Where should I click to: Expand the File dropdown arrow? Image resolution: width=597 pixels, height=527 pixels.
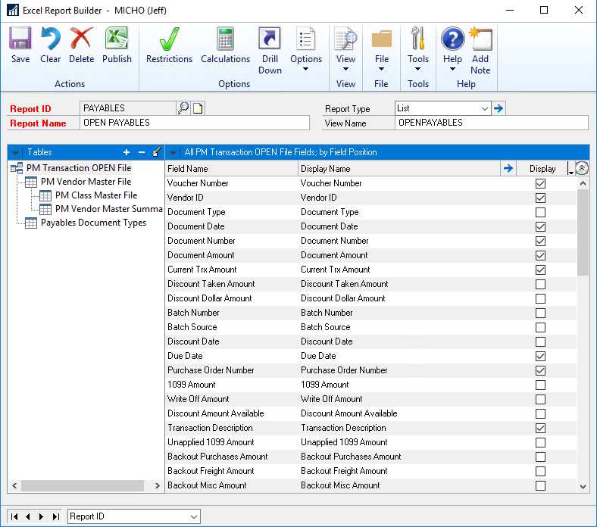pos(381,69)
